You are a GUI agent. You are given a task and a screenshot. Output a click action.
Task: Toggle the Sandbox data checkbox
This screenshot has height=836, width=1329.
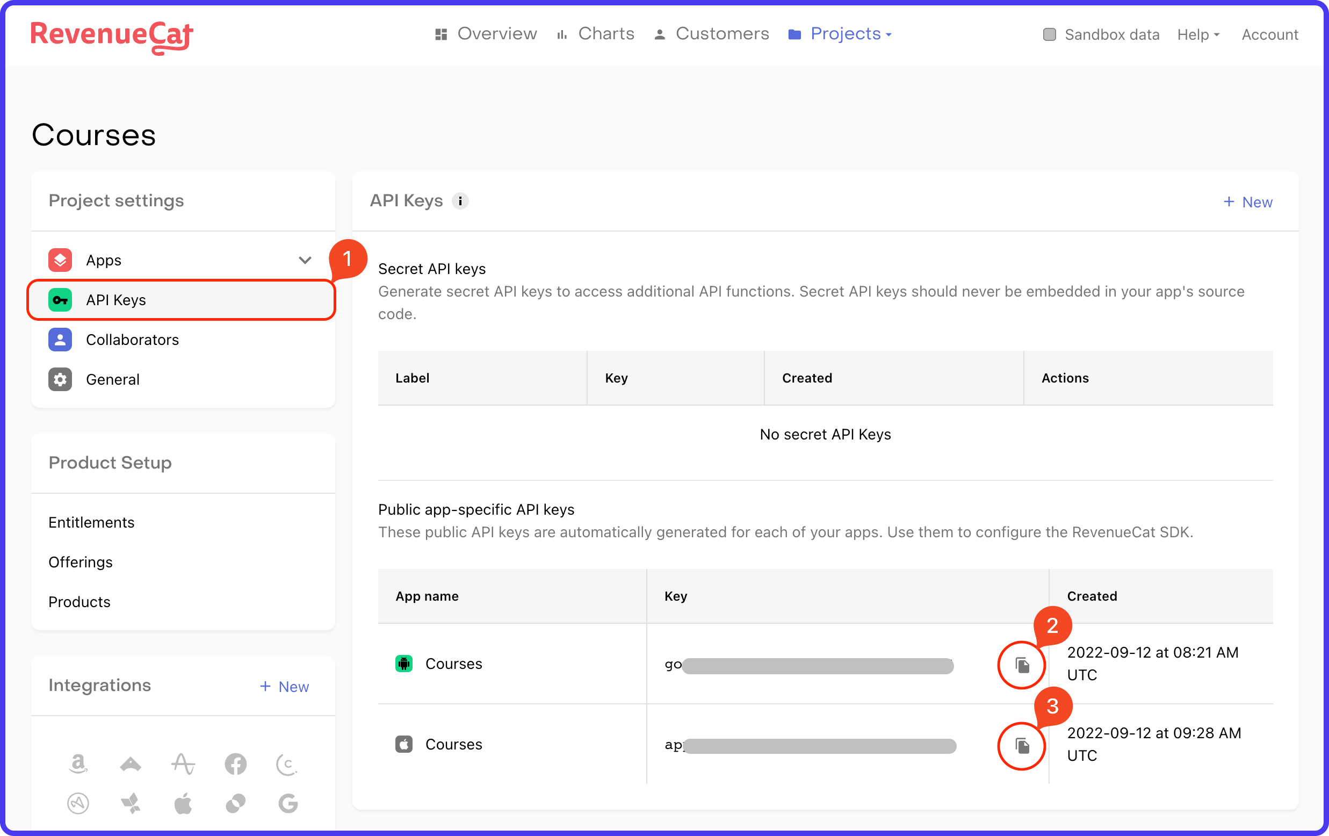coord(1049,34)
